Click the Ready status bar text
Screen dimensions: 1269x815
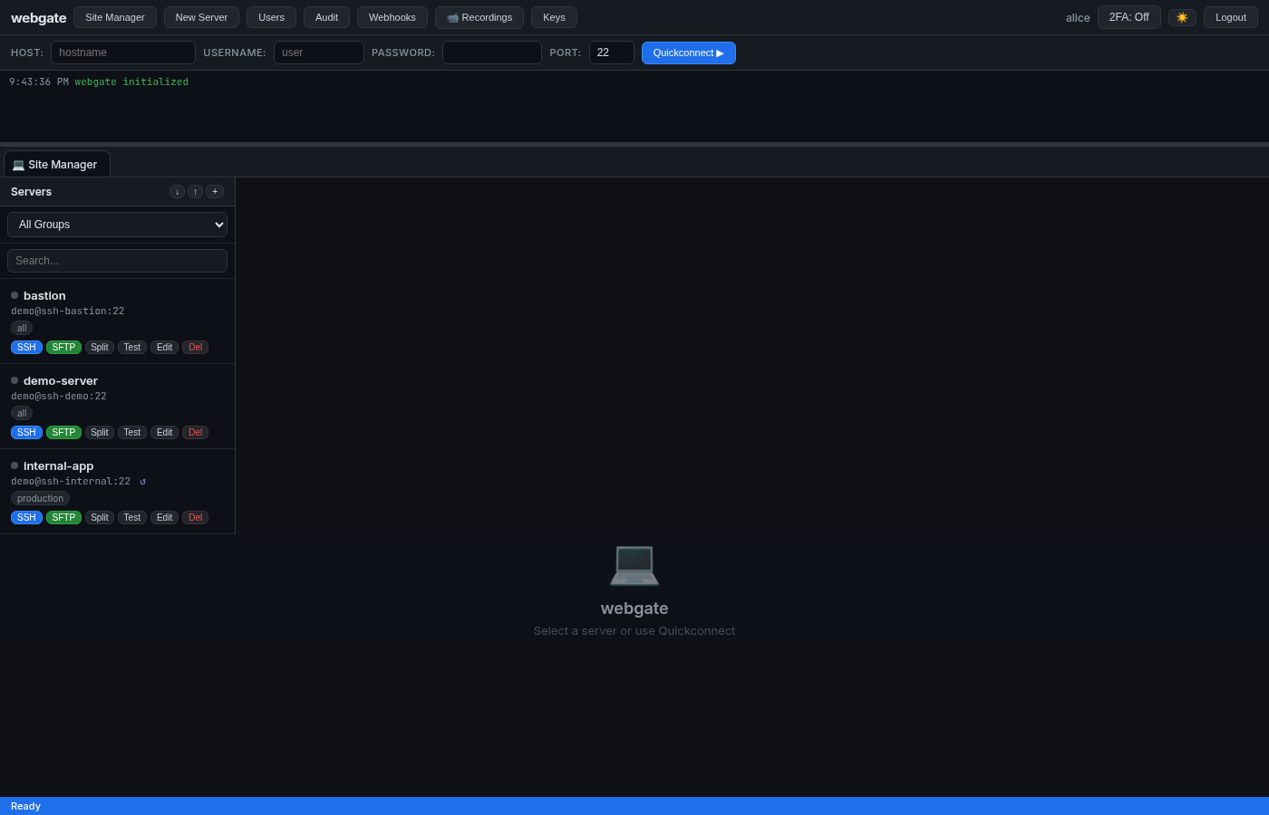click(25, 806)
